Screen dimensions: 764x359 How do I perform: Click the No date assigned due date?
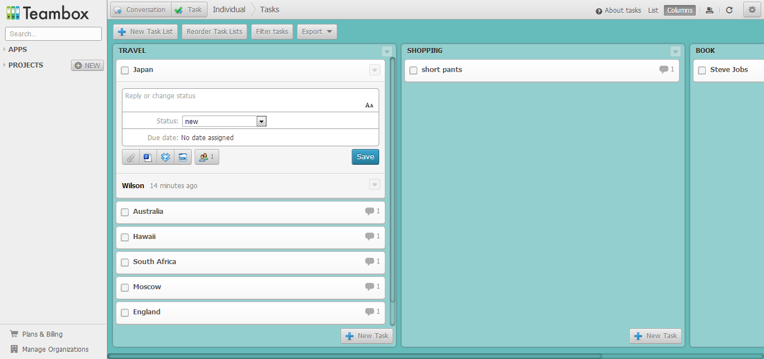point(207,137)
